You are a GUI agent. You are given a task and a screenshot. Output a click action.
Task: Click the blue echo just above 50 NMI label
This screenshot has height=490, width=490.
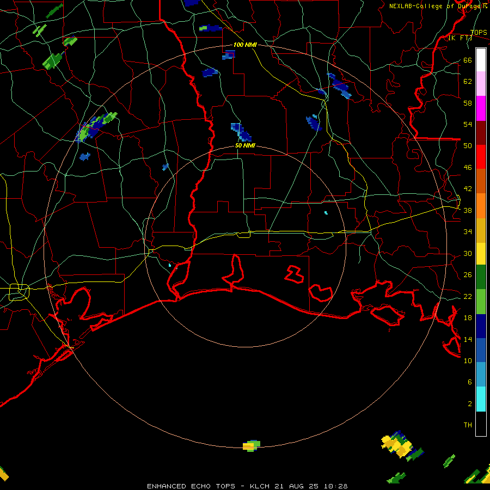(241, 132)
